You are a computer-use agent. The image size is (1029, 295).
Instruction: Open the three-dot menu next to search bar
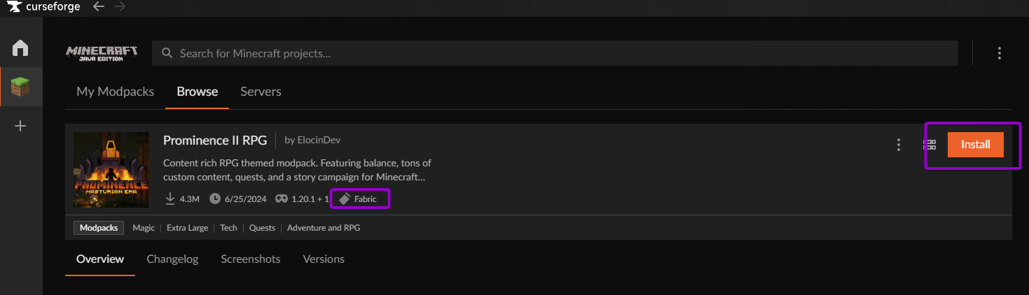1000,53
